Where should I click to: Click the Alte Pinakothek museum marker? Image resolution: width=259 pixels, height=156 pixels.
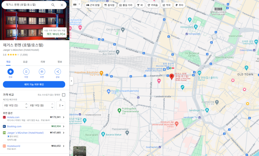point(218,9)
